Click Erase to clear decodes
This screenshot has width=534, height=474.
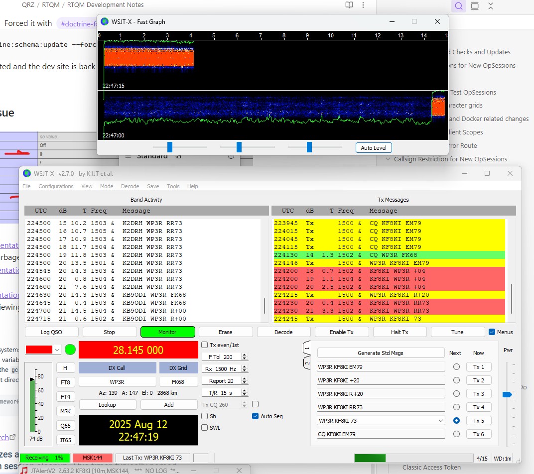226,332
